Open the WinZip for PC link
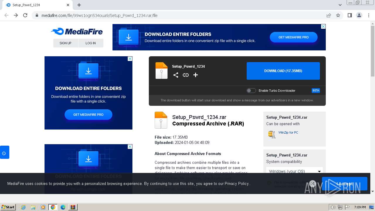Screen dimensions: 375x211 (x=288, y=132)
